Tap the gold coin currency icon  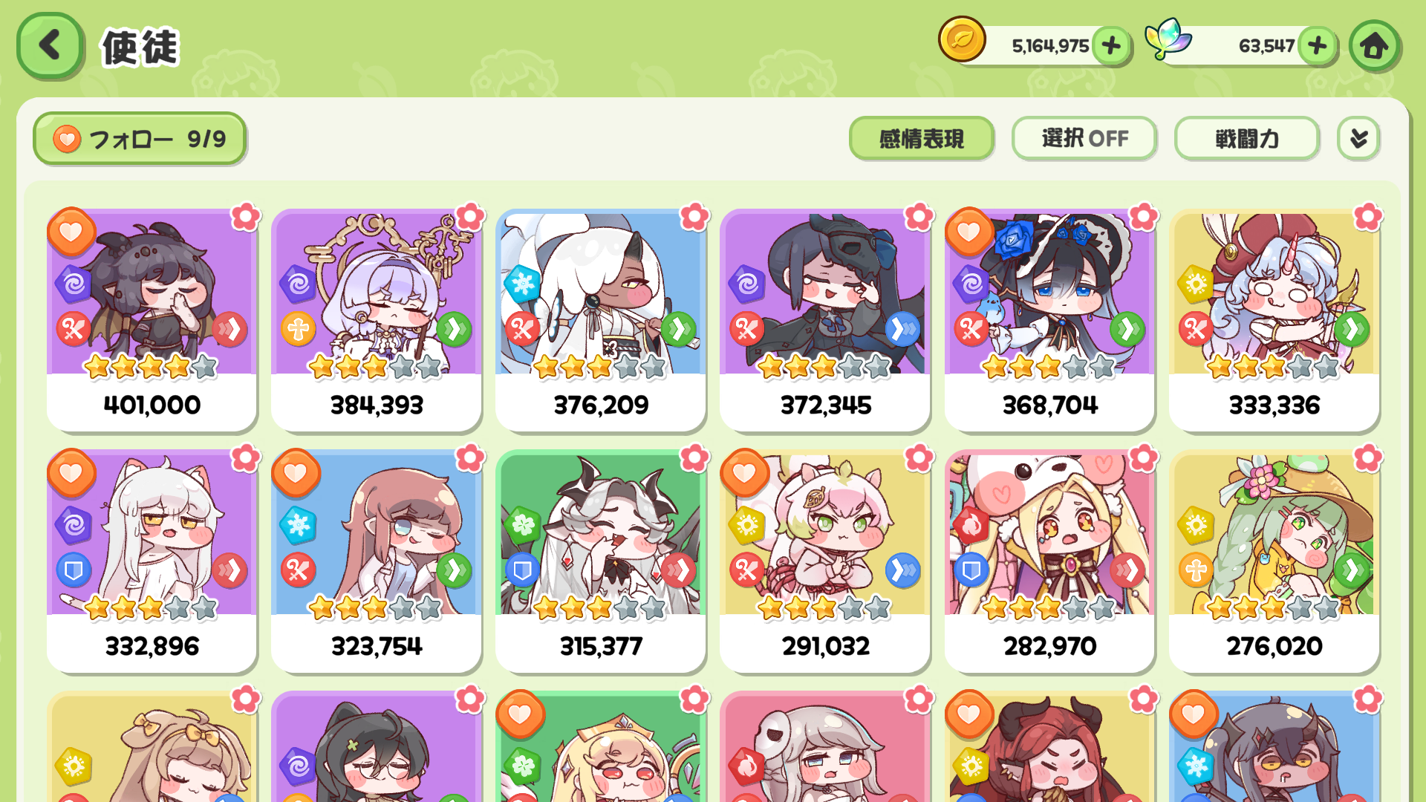[x=962, y=39]
